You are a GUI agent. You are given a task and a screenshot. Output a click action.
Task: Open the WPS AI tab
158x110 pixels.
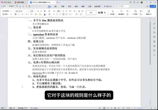tap(108, 6)
